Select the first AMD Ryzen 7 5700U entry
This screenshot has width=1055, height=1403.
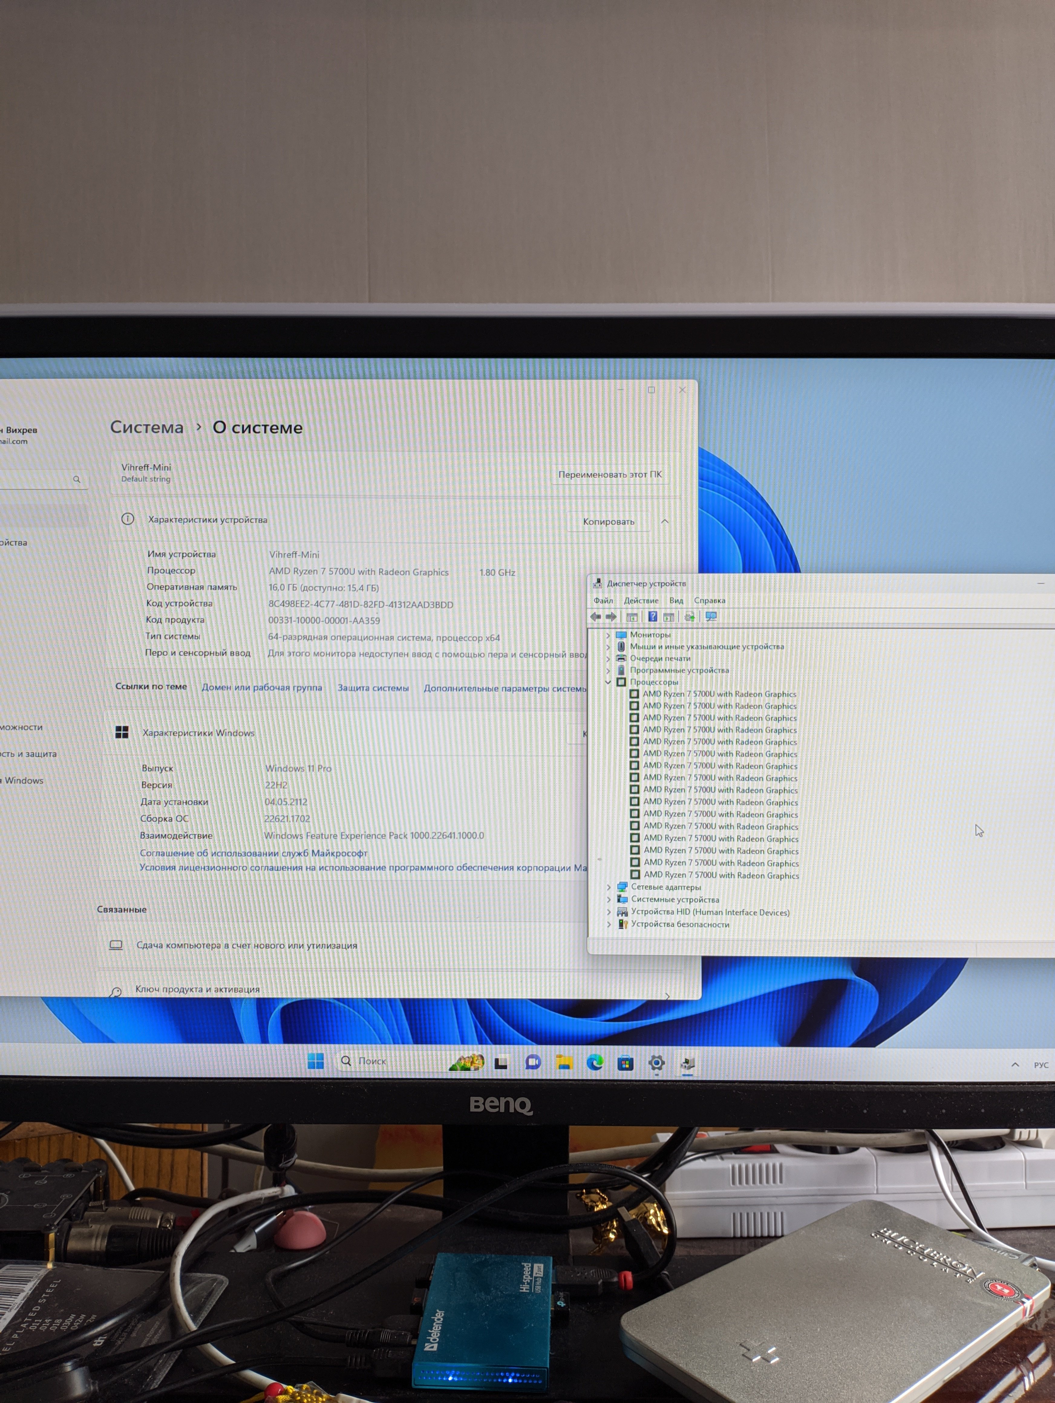coord(719,695)
